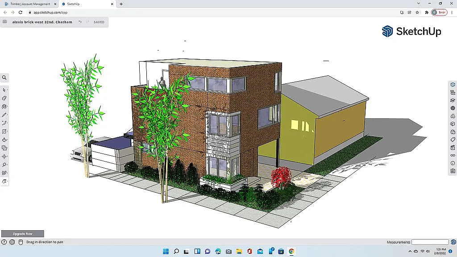Click the Upgrade Now button
Viewport: 457px width, 257px height.
22,234
